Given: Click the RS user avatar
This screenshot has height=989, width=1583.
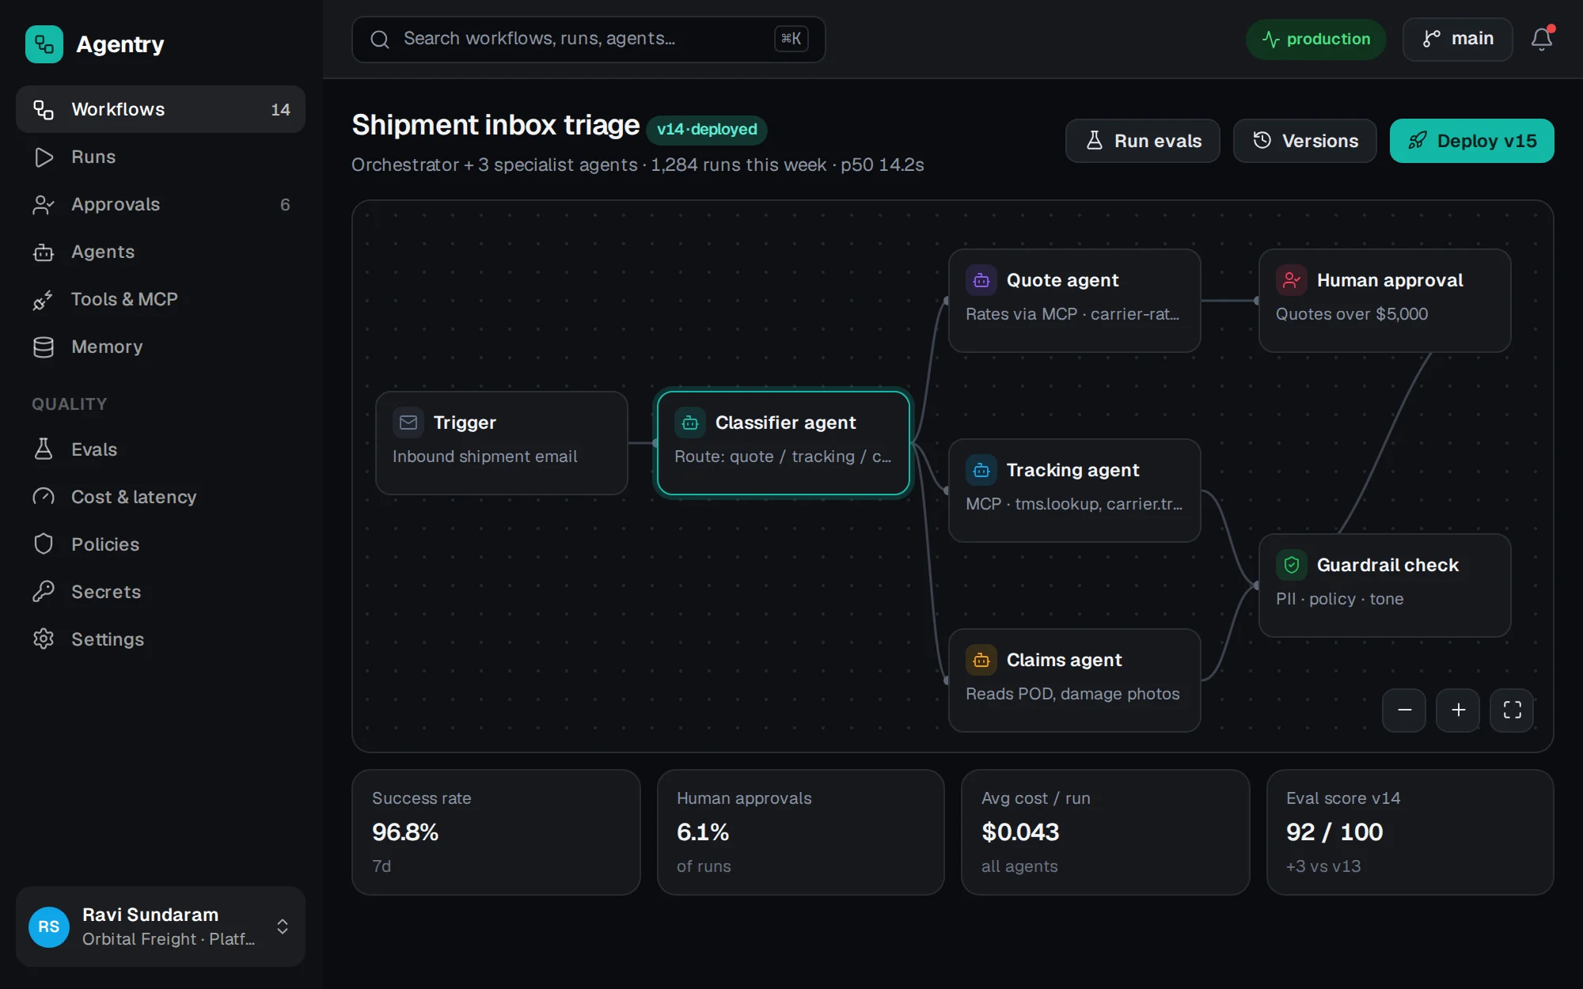Looking at the screenshot, I should click(49, 926).
